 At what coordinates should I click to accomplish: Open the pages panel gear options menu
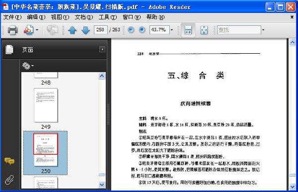28,66
